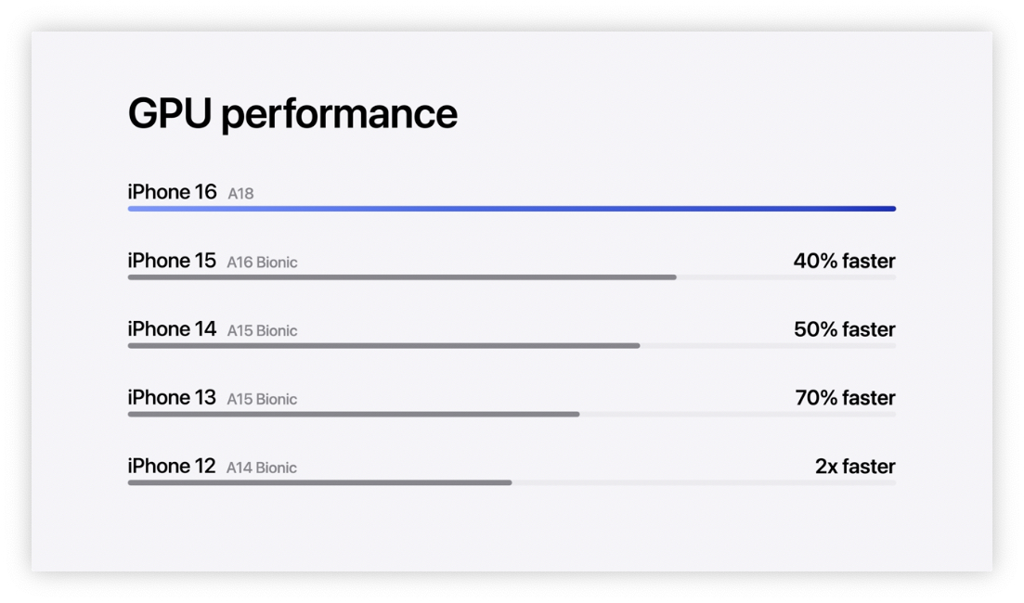Click the gray iPhone 15 performance bar
Screen dimensions: 1024x603
[402, 277]
